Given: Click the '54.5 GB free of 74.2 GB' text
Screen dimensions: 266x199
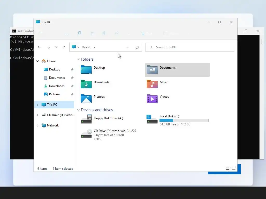Looking at the screenshot, I should 175,124.
